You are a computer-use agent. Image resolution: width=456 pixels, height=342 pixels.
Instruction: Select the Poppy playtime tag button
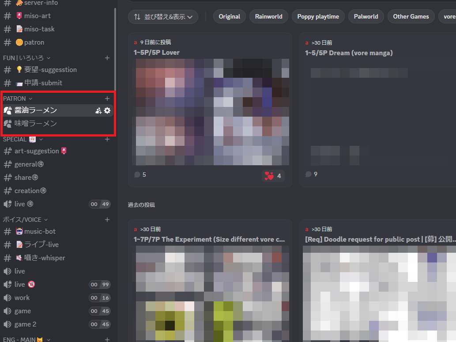(318, 17)
